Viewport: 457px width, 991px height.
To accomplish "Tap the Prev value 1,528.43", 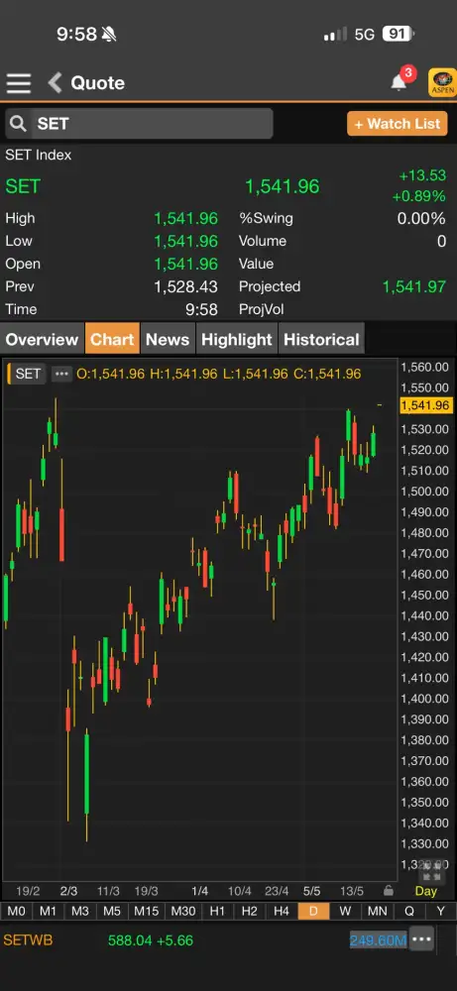I will click(x=185, y=286).
